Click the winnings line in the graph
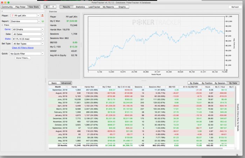245x158 pixels. [156, 33]
